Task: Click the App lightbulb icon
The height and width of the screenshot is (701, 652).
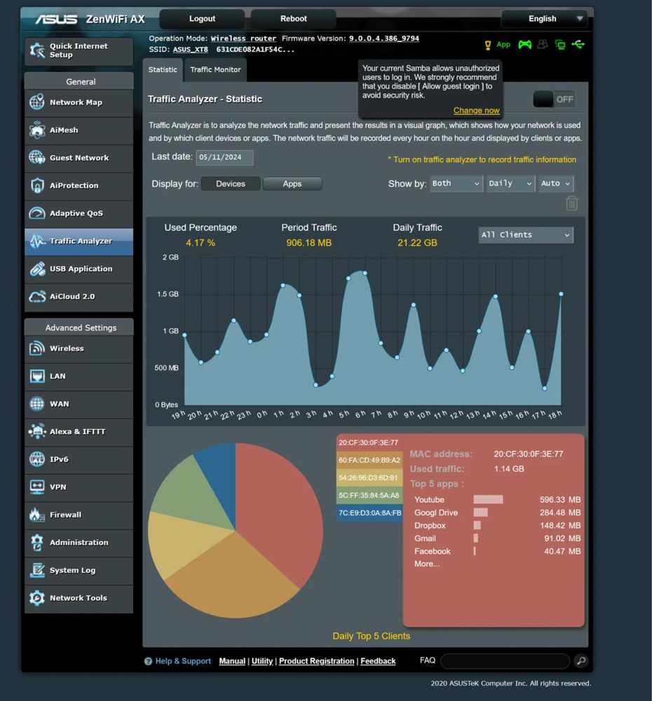Action: coord(488,45)
